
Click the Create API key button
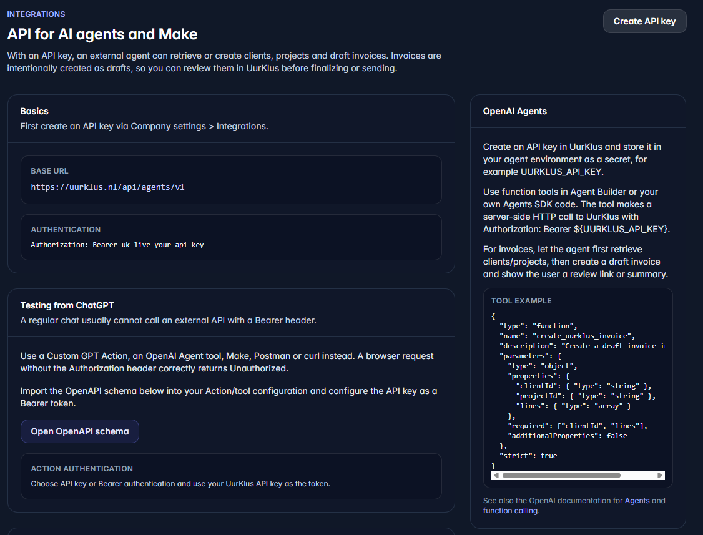644,21
